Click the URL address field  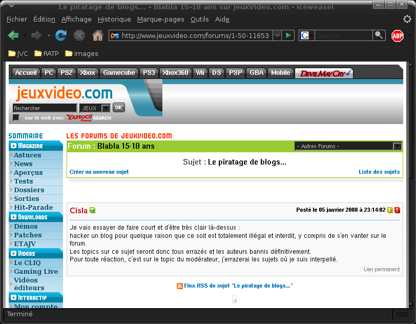(x=196, y=35)
